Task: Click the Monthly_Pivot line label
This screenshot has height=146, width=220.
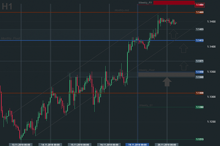Action: [11, 38]
